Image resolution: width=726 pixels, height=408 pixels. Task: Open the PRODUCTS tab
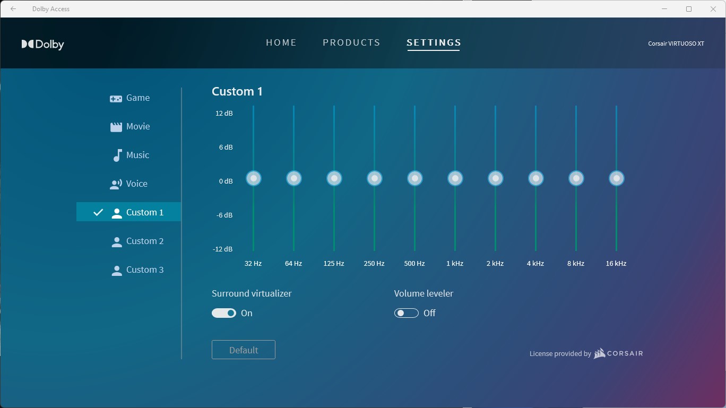point(351,42)
